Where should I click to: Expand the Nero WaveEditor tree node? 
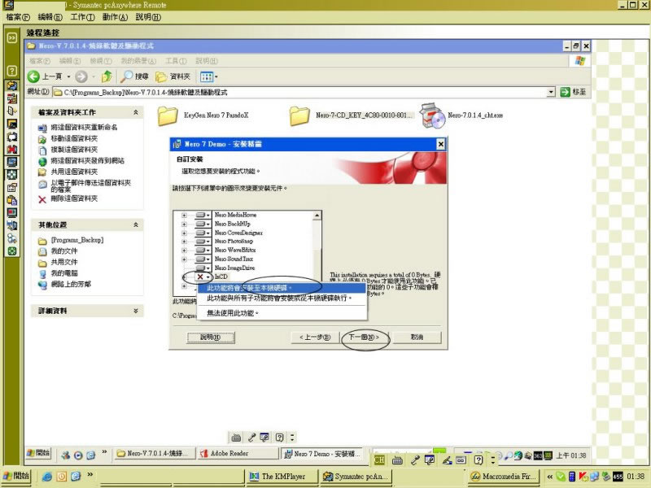(x=184, y=251)
